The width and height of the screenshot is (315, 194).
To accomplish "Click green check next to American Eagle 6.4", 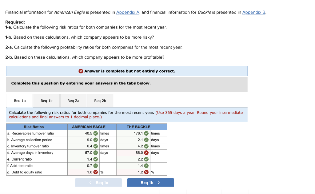I will click(x=96, y=146).
